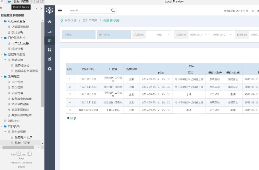Click the 共 20 条 total count
Screen dimensions: 259x170
(x=71, y=118)
